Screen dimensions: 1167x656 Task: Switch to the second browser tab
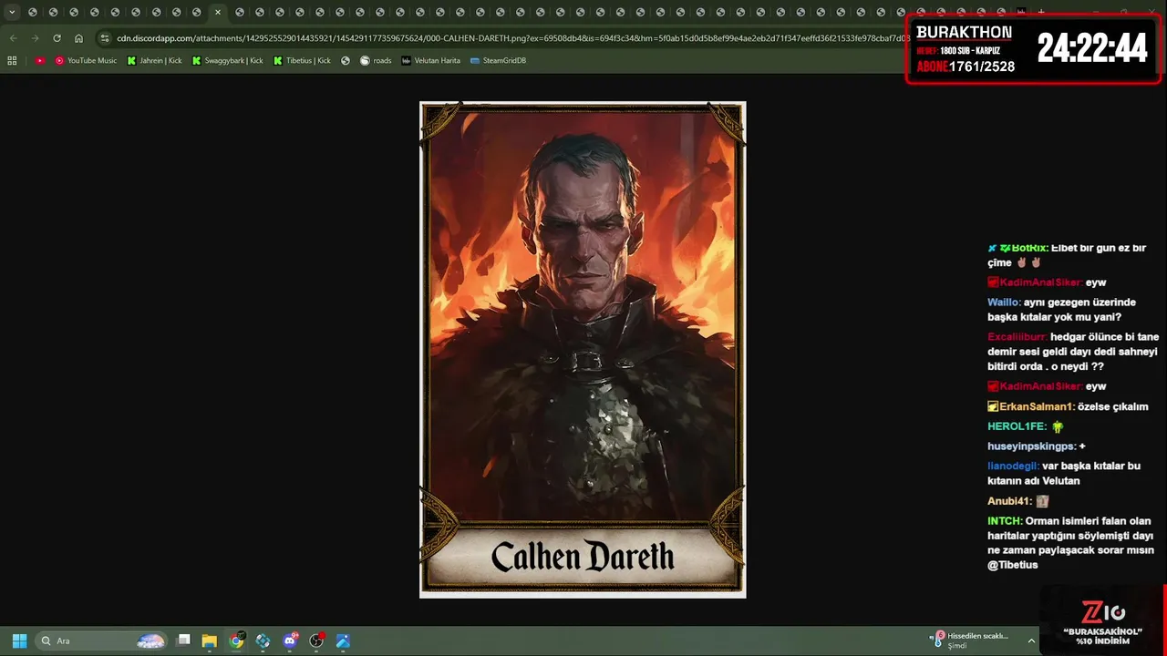click(x=53, y=12)
